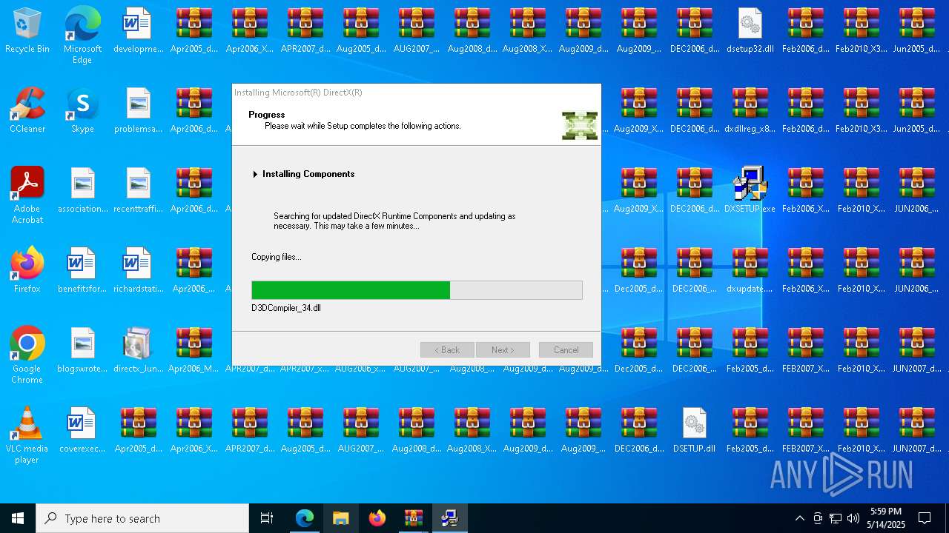
Task: Select Feb2005_d... archive right of DSETUP.dll
Action: click(x=750, y=431)
